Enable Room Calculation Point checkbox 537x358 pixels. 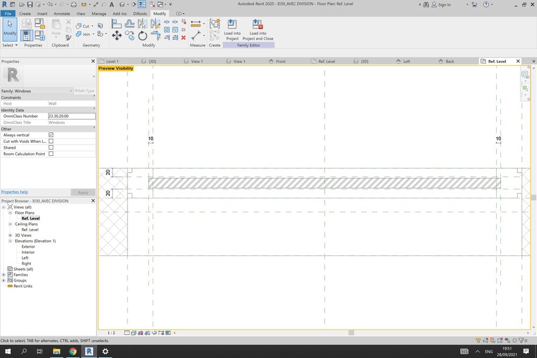(x=51, y=154)
